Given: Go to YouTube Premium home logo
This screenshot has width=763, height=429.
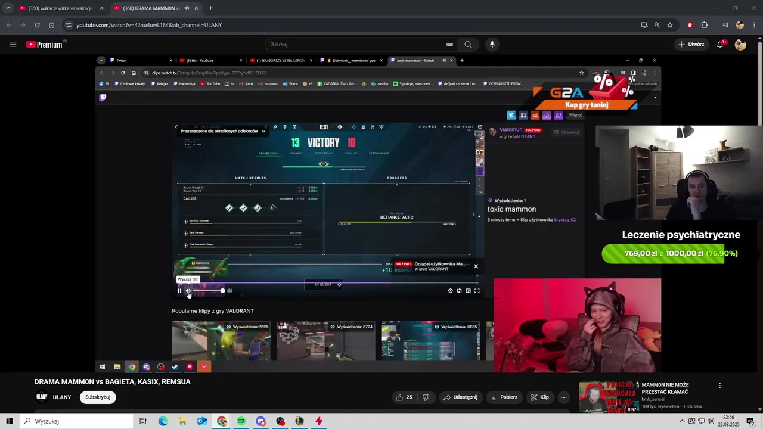Looking at the screenshot, I should [x=46, y=44].
